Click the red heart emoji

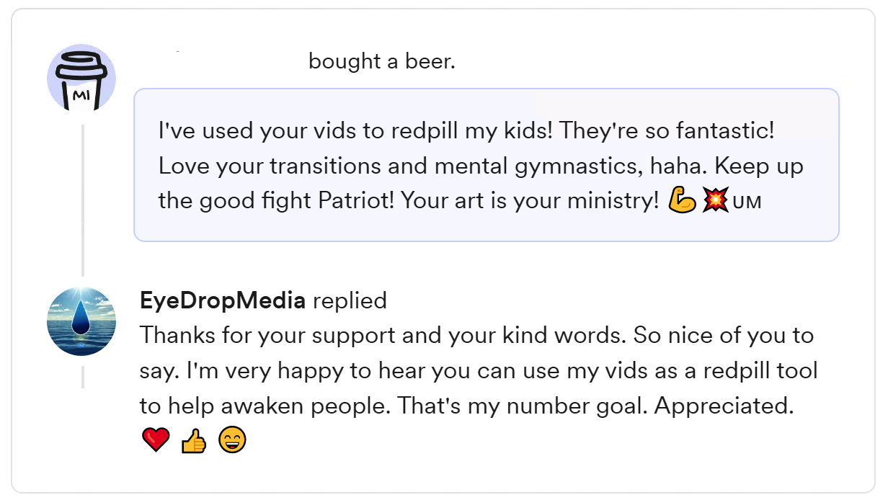point(156,439)
